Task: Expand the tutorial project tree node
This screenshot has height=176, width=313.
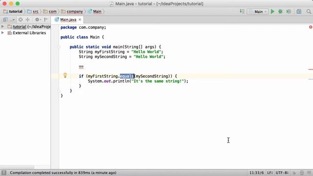Action: [2, 26]
